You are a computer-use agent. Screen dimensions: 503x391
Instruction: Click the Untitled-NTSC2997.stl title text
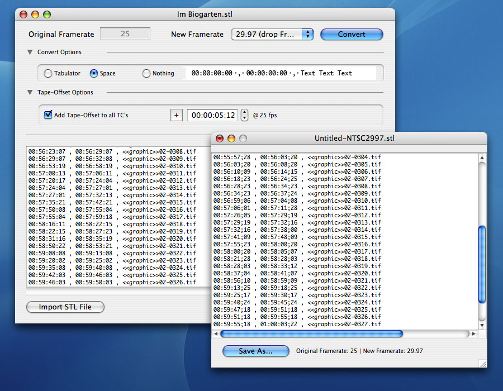click(354, 138)
